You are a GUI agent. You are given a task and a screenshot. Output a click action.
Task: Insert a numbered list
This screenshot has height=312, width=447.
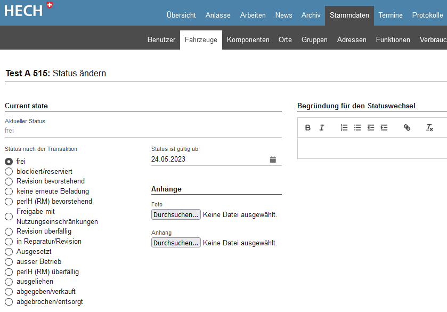pyautogui.click(x=344, y=128)
